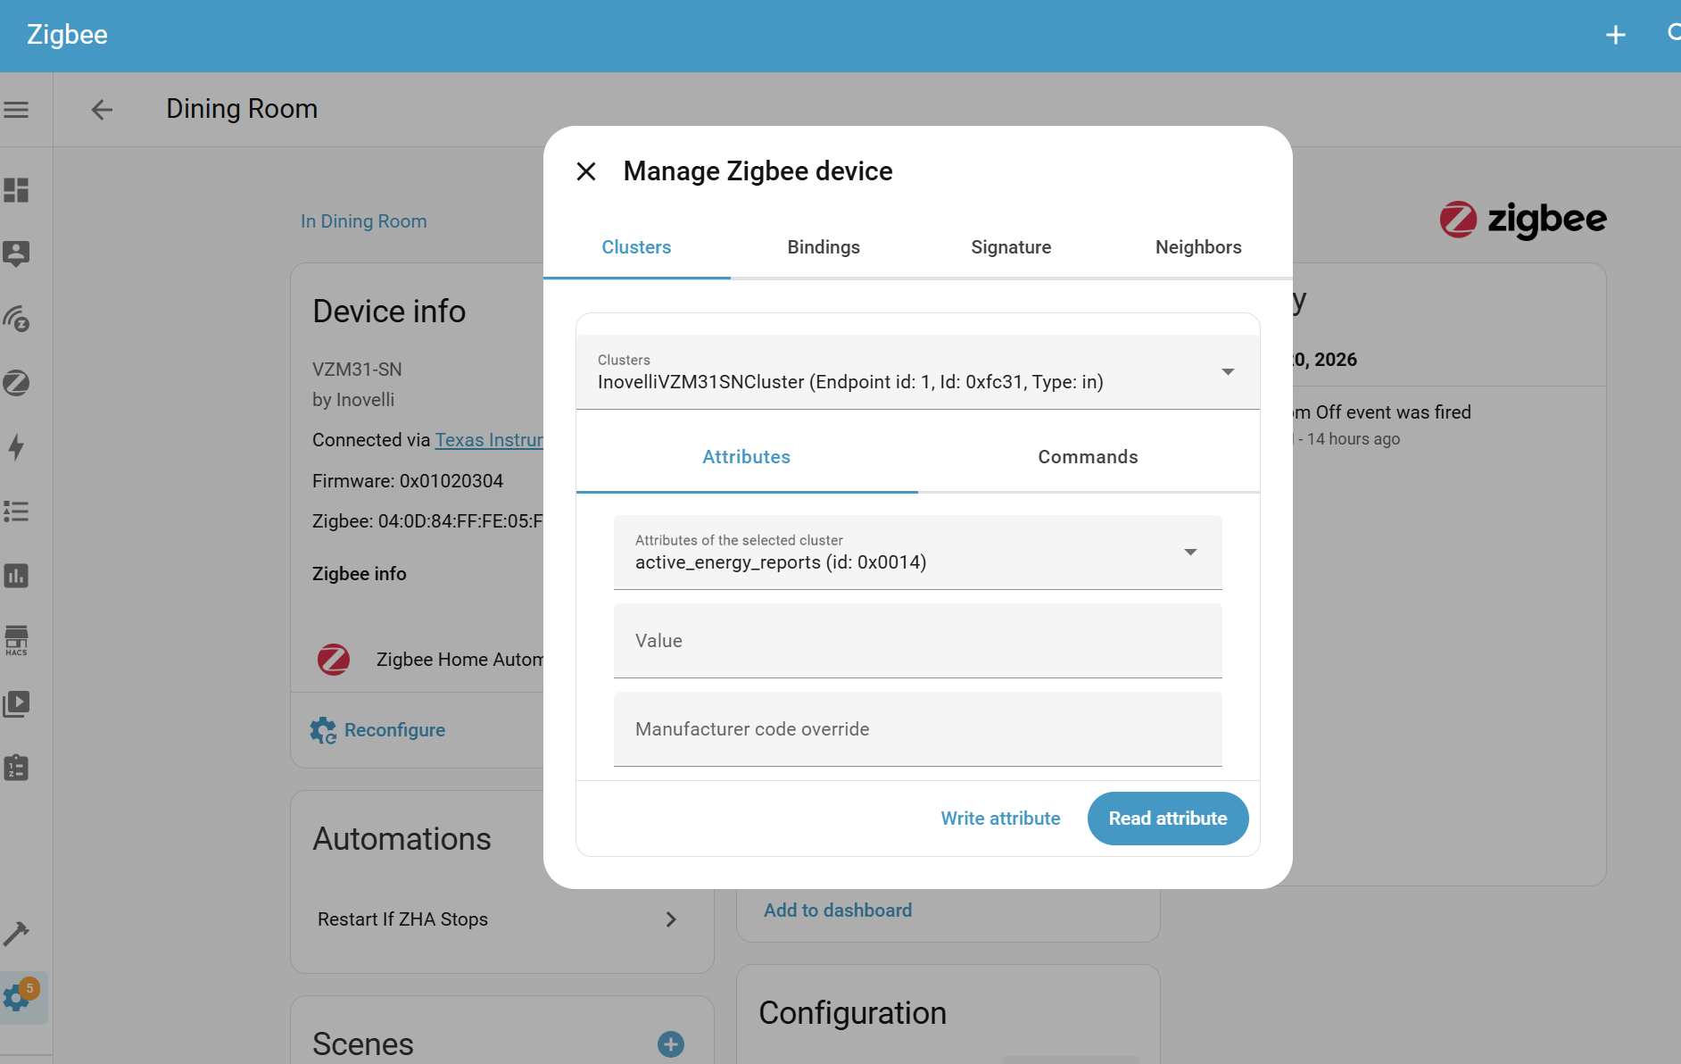This screenshot has width=1681, height=1064.
Task: Open the Energy lightning bolt sidebar icon
Action: point(16,447)
